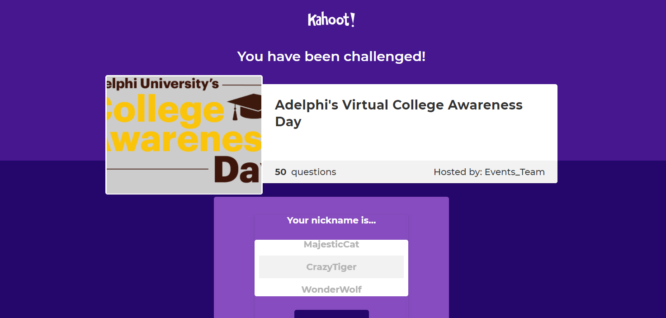
Task: Click the 'Adelphi University's' text in thumbnail
Action: click(x=163, y=83)
